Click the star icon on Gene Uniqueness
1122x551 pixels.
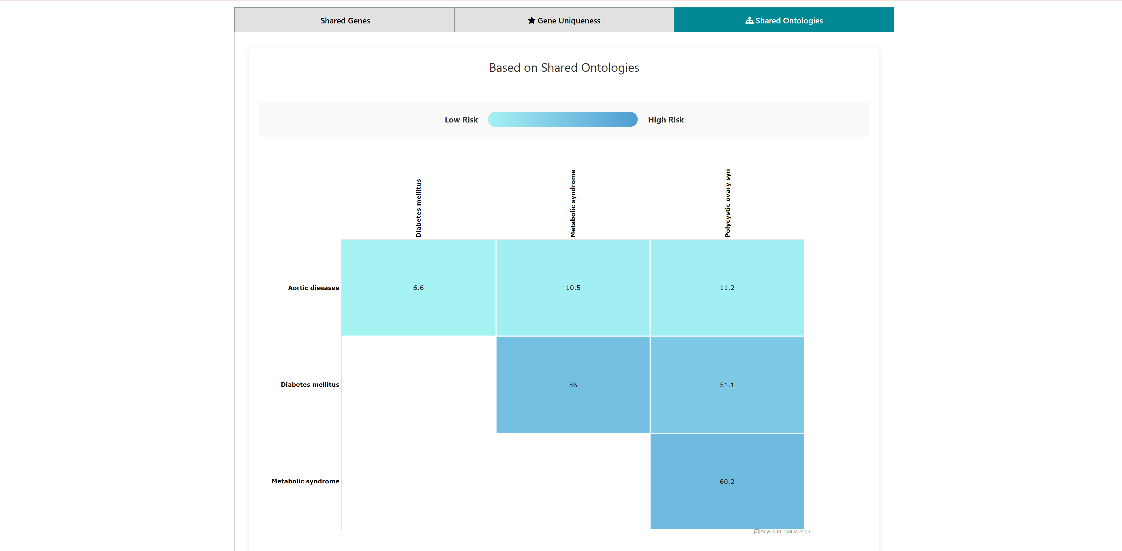pyautogui.click(x=532, y=20)
